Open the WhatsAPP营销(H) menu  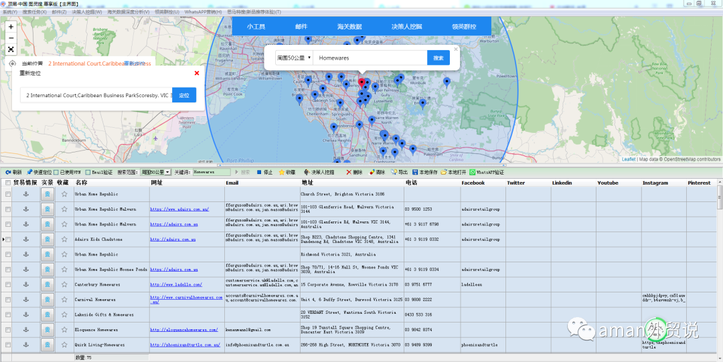click(x=204, y=11)
